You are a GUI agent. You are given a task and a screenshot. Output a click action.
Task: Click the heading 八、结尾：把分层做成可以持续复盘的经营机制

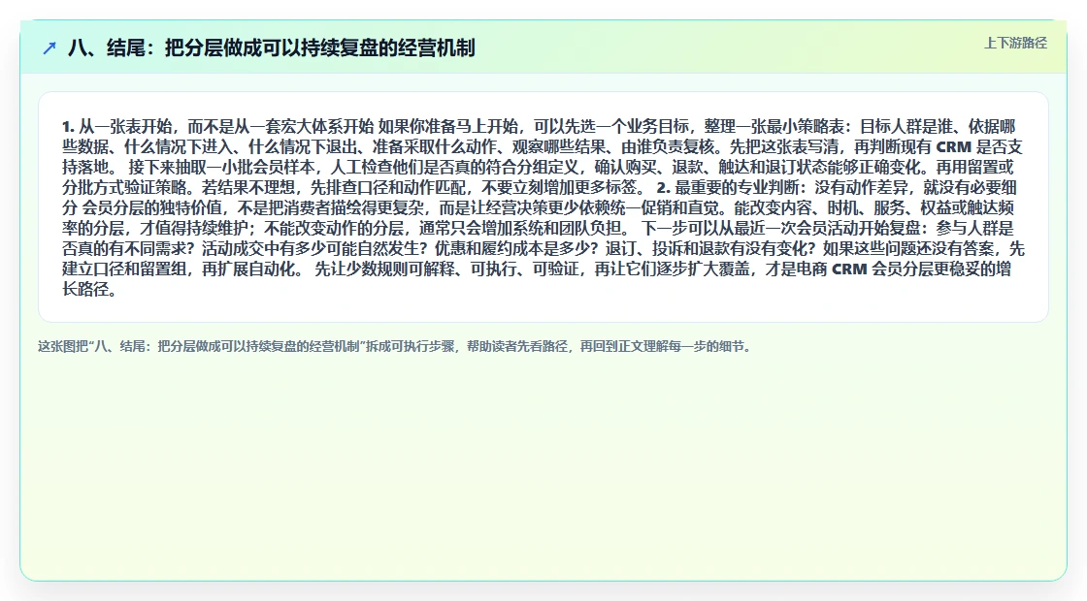pyautogui.click(x=271, y=47)
